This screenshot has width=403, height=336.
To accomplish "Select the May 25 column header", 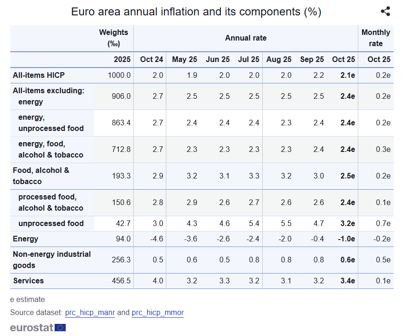I will 184,59.
